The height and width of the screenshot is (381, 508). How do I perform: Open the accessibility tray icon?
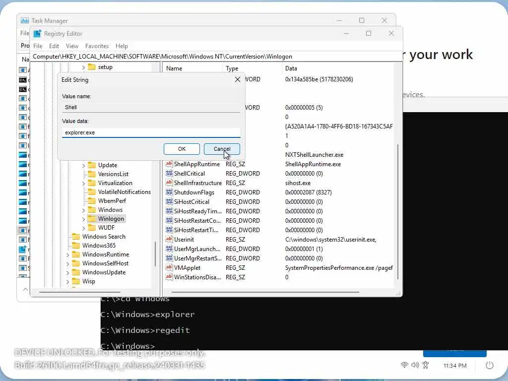pyautogui.click(x=426, y=365)
